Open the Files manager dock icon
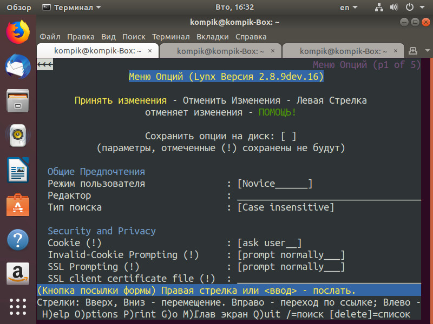The image size is (433, 324). pos(18,100)
